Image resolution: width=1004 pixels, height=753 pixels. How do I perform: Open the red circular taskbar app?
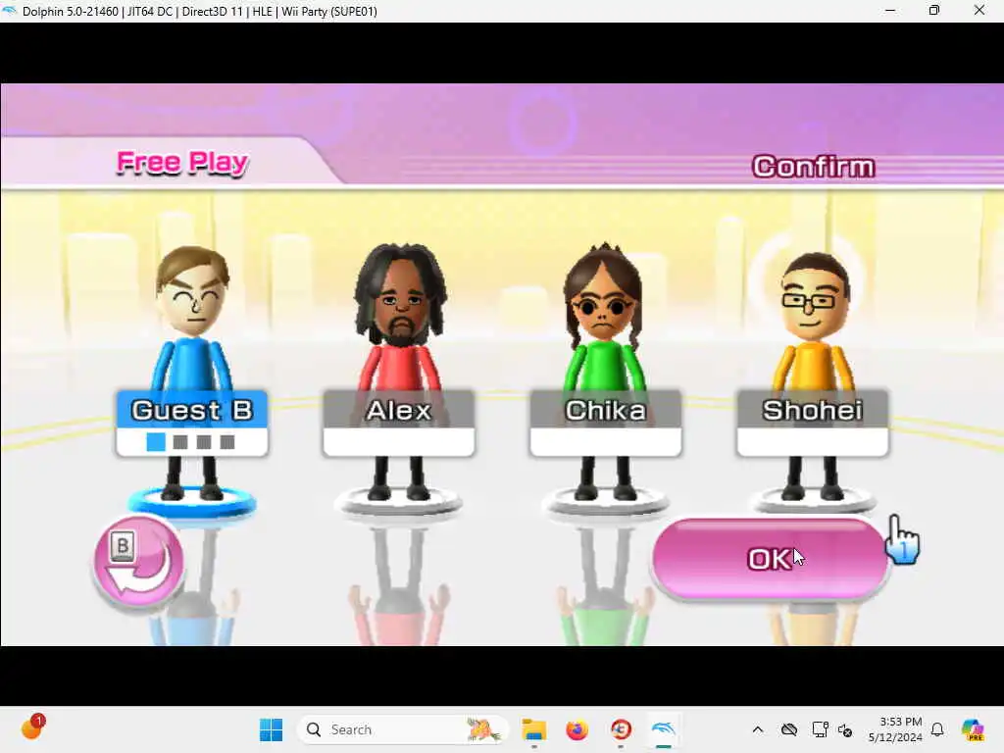[621, 729]
